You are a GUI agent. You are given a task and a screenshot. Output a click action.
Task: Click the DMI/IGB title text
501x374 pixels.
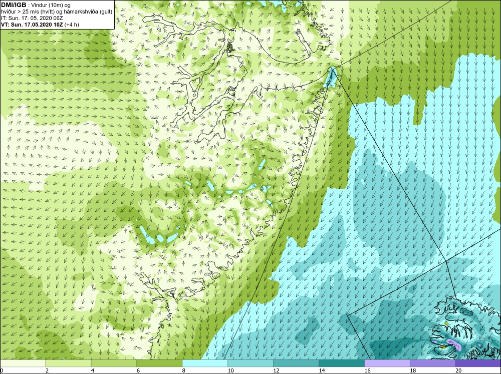(14, 5)
